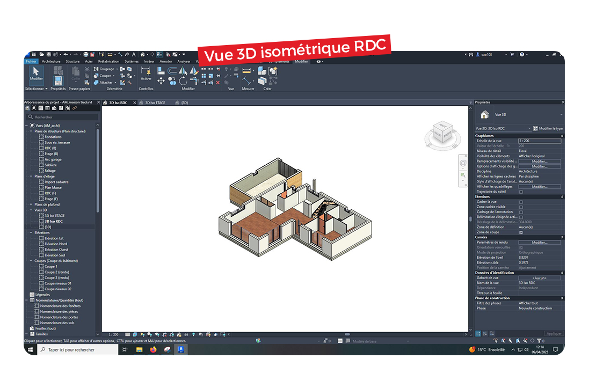Click the Revit icon in Windows taskbar
The height and width of the screenshot is (388, 589).
(x=181, y=349)
